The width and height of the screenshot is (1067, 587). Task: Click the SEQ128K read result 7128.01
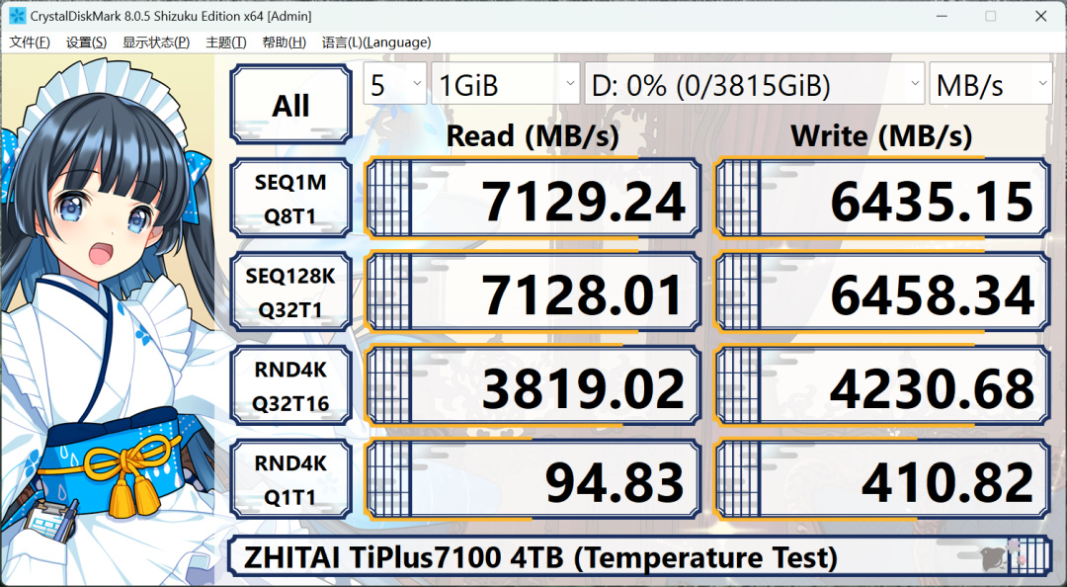click(x=533, y=293)
